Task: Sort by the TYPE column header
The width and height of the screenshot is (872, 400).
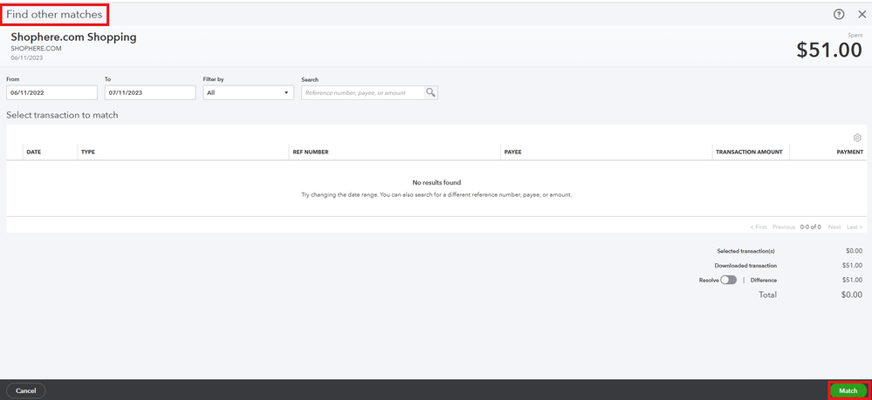Action: [x=88, y=152]
